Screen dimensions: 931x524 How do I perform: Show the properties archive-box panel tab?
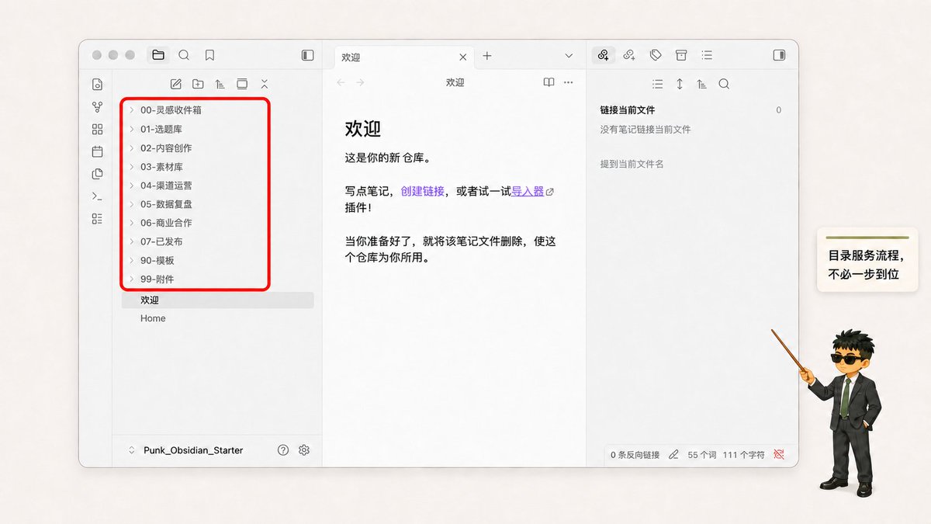[681, 55]
